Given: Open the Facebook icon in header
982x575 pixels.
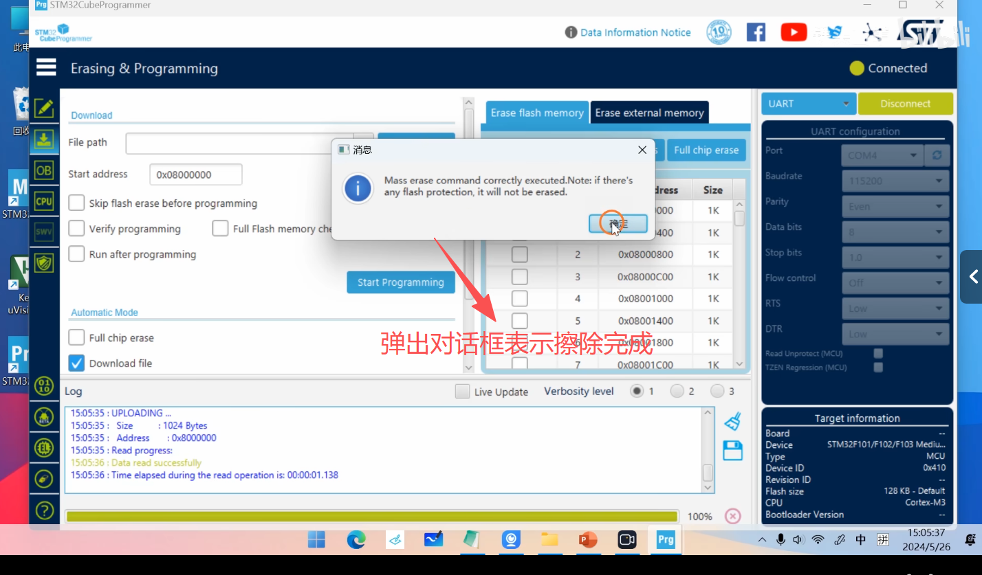Looking at the screenshot, I should point(756,32).
